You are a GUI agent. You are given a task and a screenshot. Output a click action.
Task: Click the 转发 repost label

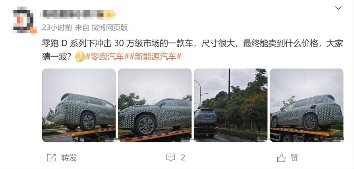(x=69, y=157)
